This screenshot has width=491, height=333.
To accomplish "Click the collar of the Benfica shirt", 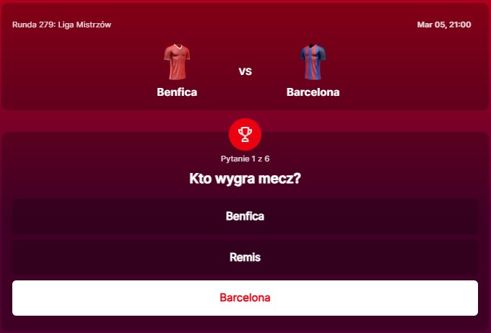I will click(177, 48).
